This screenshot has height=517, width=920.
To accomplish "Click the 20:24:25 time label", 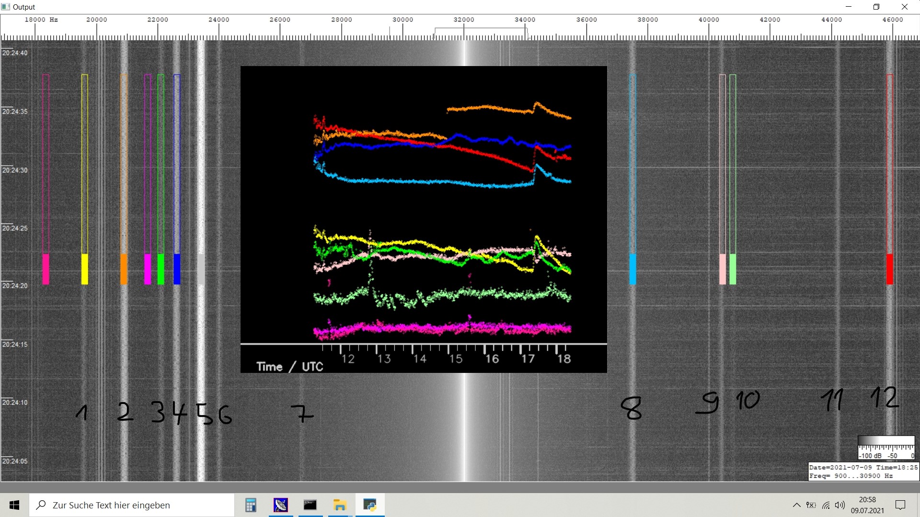I will pyautogui.click(x=15, y=228).
